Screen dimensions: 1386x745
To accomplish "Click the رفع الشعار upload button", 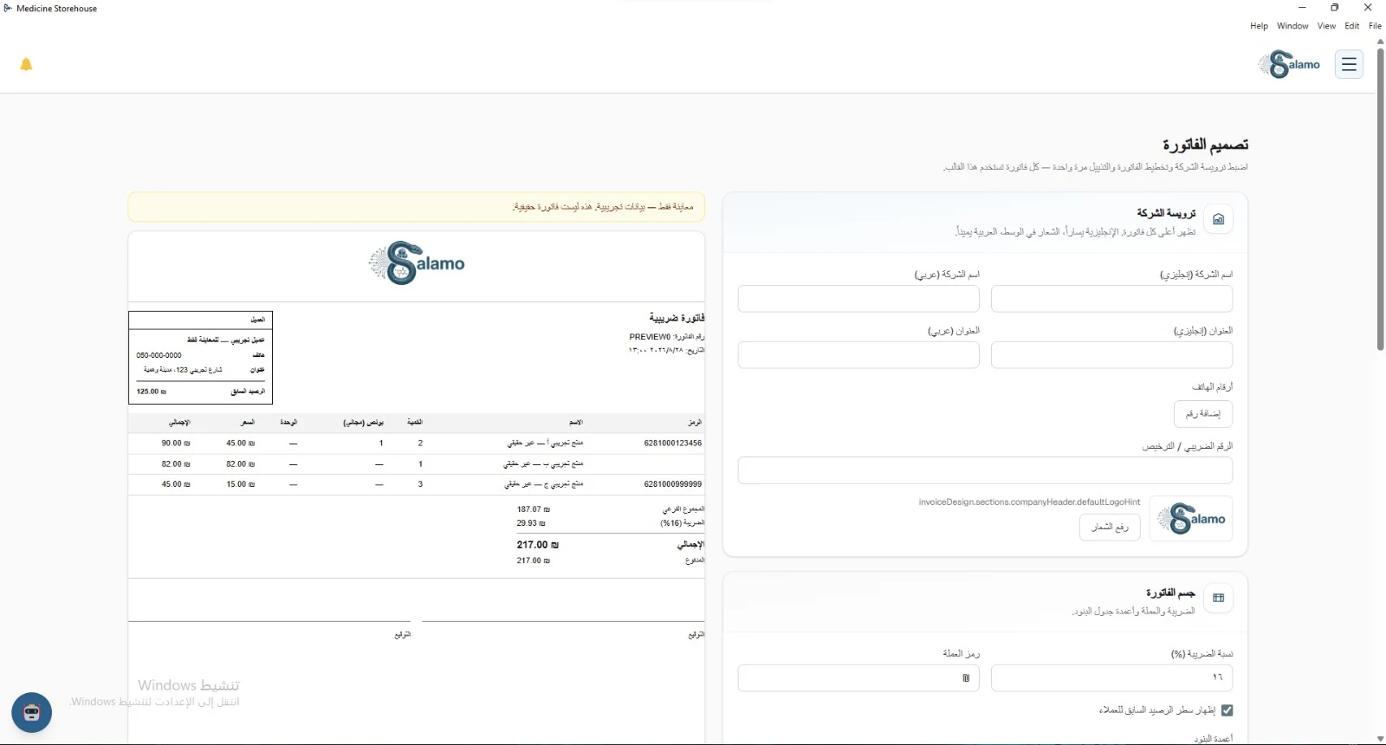I will [x=1110, y=527].
